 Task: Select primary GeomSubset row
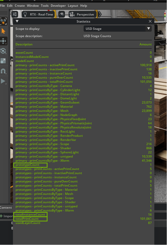click(x=84, y=103)
